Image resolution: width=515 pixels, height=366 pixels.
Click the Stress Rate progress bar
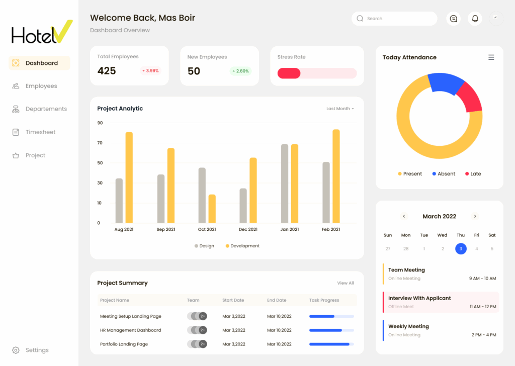(x=317, y=73)
